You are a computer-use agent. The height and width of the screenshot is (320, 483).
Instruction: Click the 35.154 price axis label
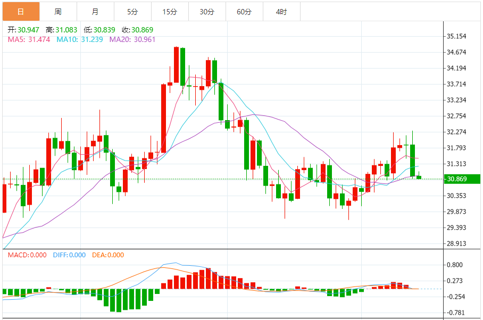(x=456, y=36)
